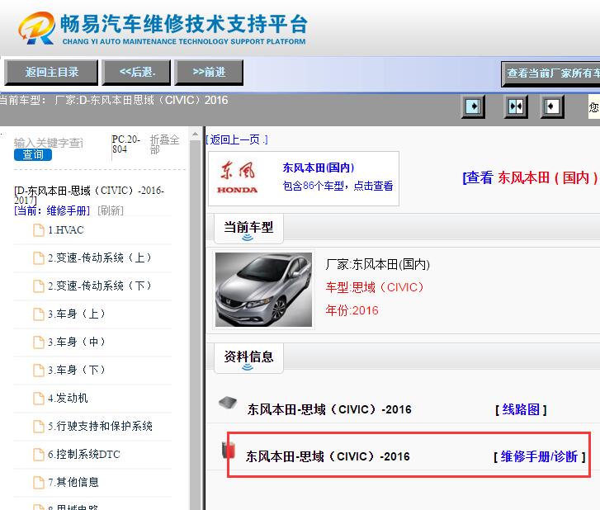Open the [维修手册/诊断] link
Screen dimensions: 600x510
540,456
